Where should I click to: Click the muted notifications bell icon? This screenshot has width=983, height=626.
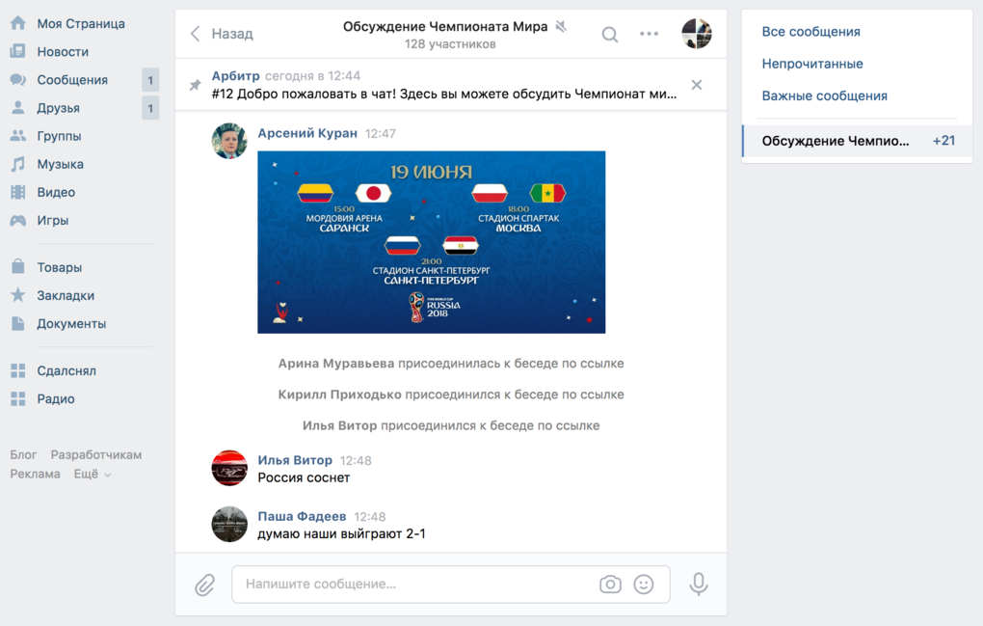(561, 26)
